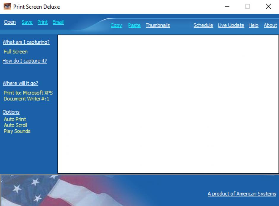279x206 pixels.
Task: Click Print to Microsoft XPS Document Writer
Action: (x=28, y=96)
